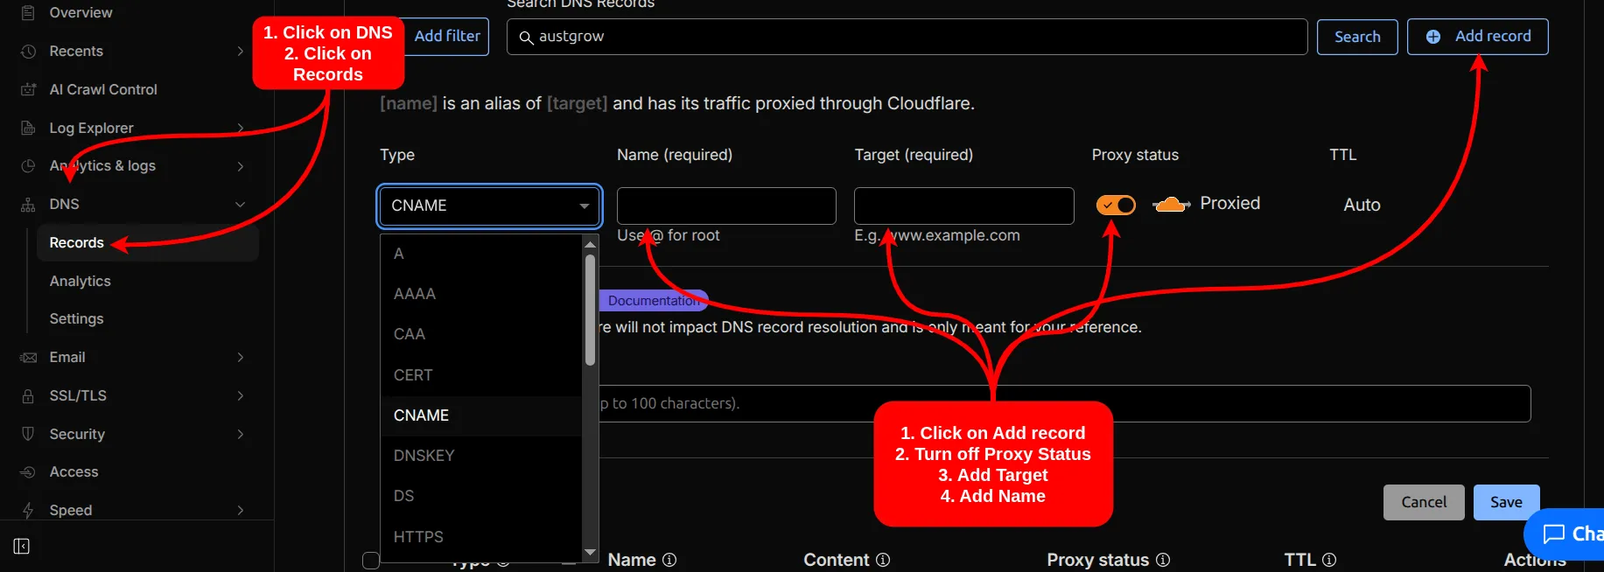Select A from the type list
Image resolution: width=1604 pixels, height=572 pixels.
click(481, 254)
